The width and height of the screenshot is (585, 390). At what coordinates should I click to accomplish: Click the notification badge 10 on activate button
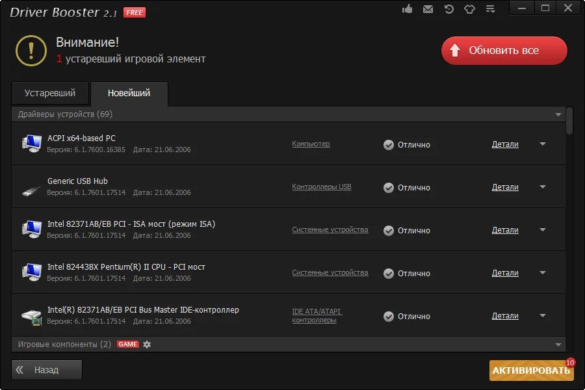[570, 363]
